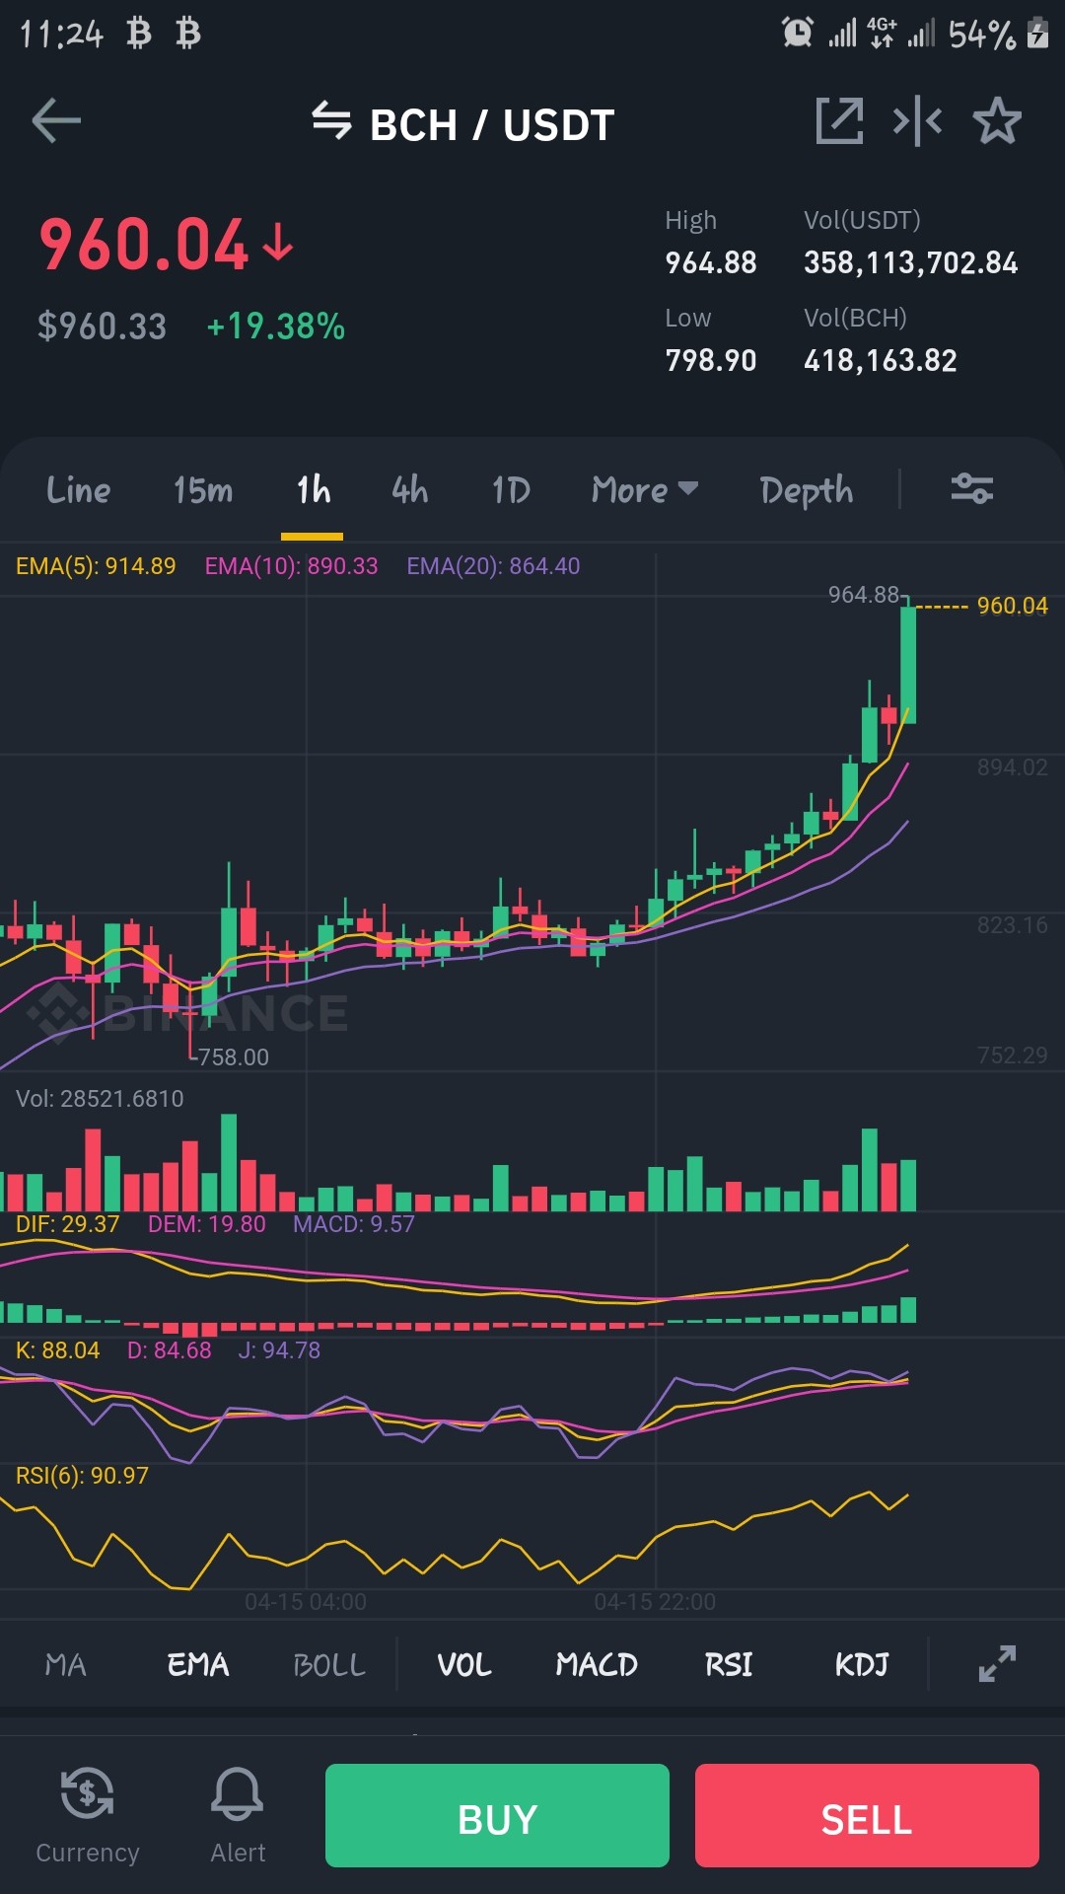Set a price Alert bell
This screenshot has width=1065, height=1894.
(238, 1816)
